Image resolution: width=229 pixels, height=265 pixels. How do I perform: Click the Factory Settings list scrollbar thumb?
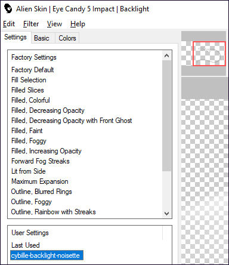(167, 116)
